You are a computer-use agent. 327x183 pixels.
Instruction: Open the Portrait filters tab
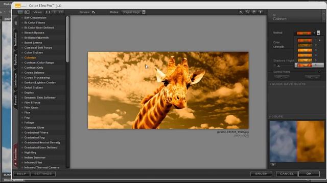pos(16,100)
